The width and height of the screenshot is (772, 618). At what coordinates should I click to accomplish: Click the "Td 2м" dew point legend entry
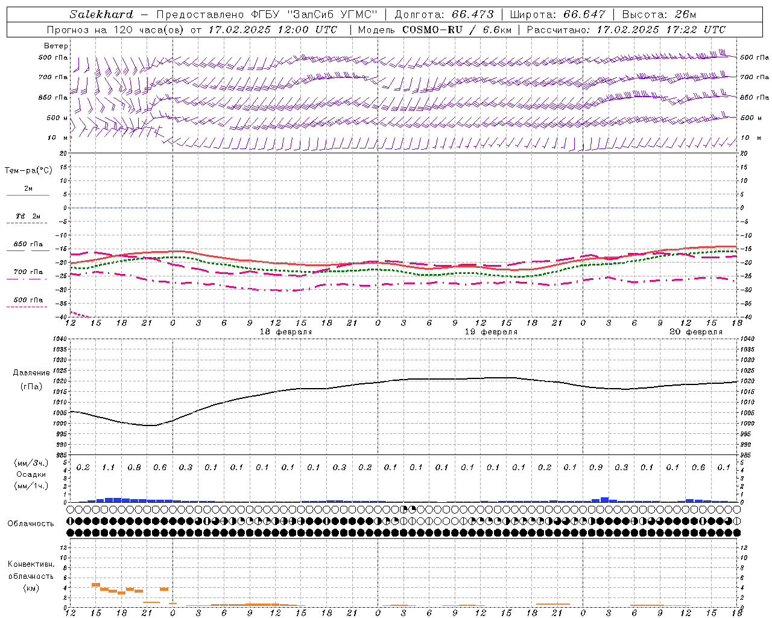[28, 216]
